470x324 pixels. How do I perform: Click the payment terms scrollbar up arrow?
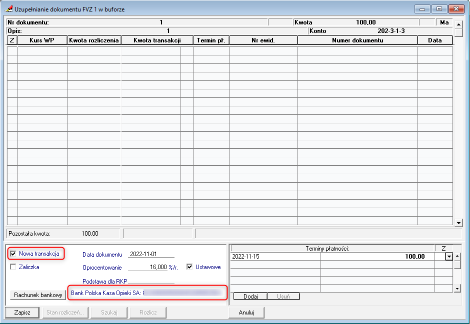[457, 257]
